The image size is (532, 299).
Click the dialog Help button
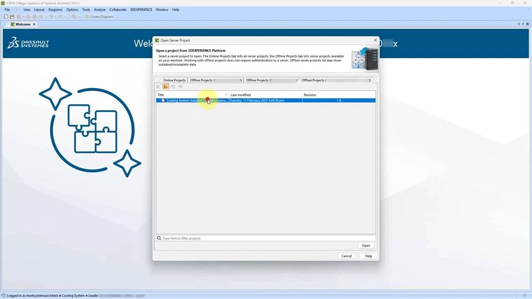[369, 256]
